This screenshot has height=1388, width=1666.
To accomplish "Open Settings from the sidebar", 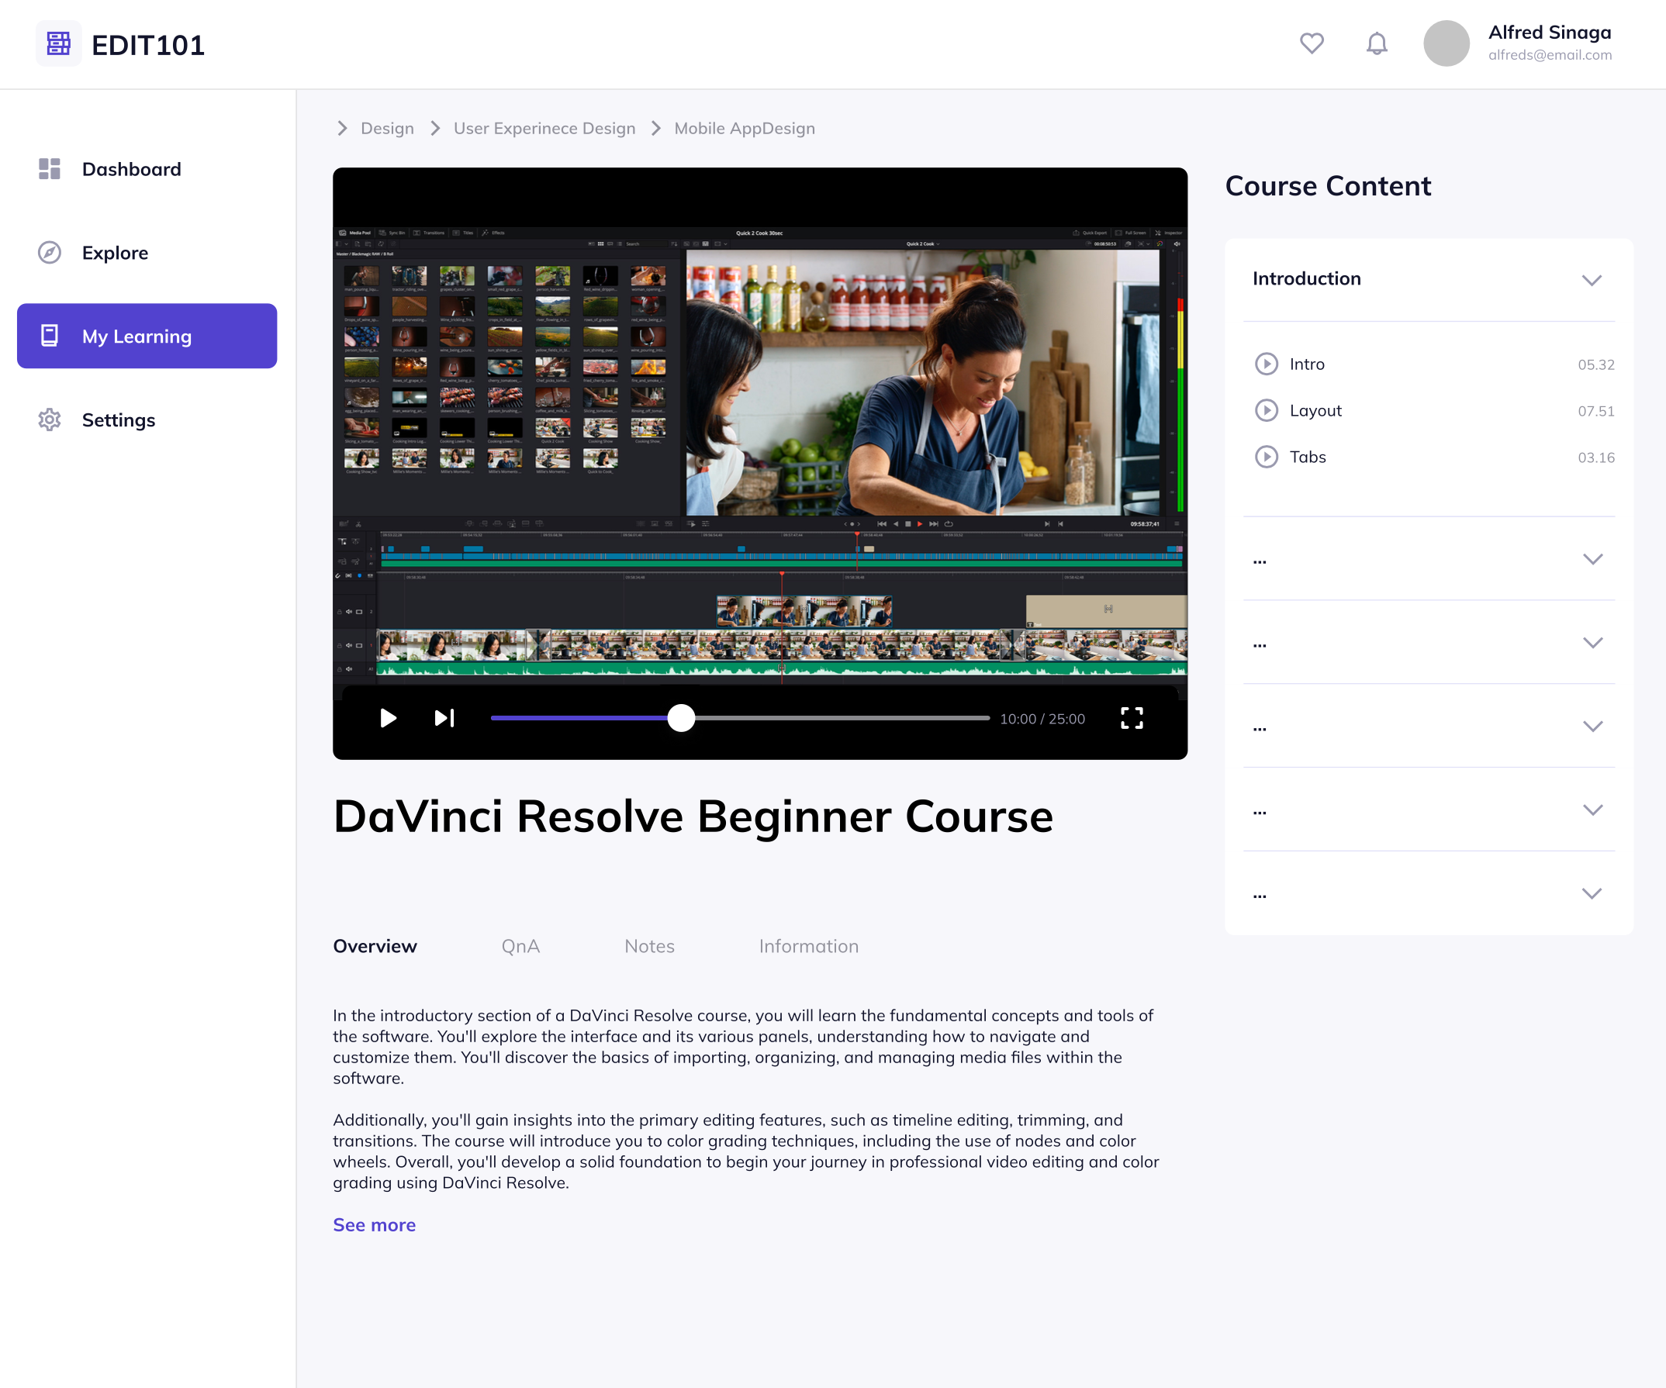I will coord(118,420).
